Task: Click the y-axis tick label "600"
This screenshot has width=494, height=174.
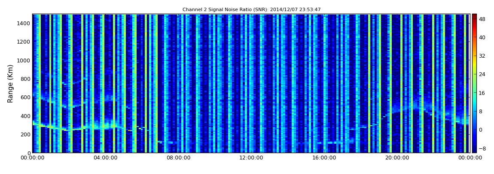Action: (x=25, y=97)
